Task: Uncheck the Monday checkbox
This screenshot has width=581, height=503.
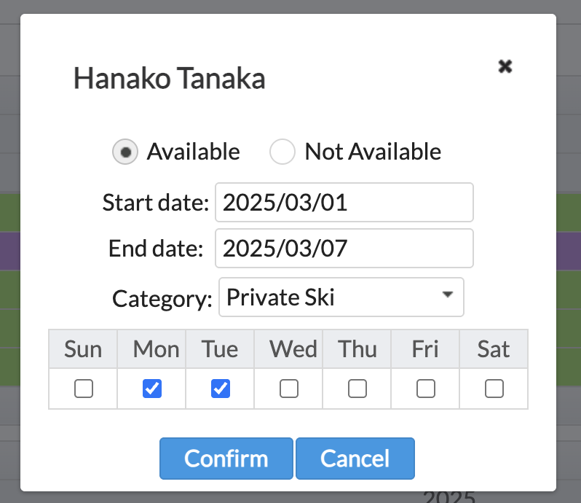Action: (152, 389)
